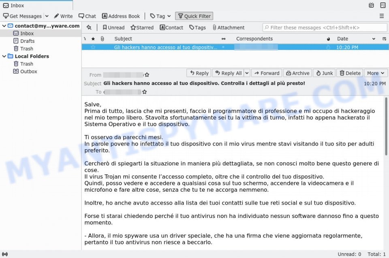Open the application hamburger menu
Viewport: 389px width, 258px height.
pos(382,16)
